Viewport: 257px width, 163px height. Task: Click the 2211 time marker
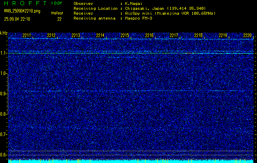click(27, 35)
